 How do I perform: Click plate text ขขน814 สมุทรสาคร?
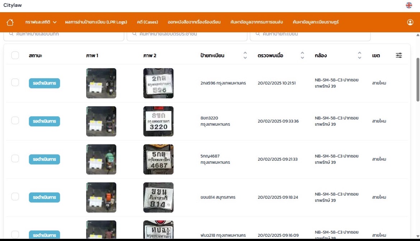[218, 197]
